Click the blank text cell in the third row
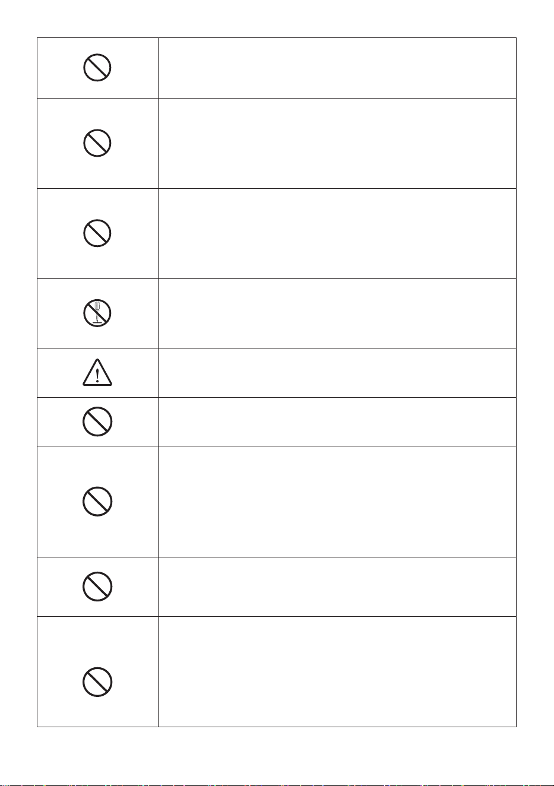This screenshot has height=786, width=554. [x=337, y=233]
